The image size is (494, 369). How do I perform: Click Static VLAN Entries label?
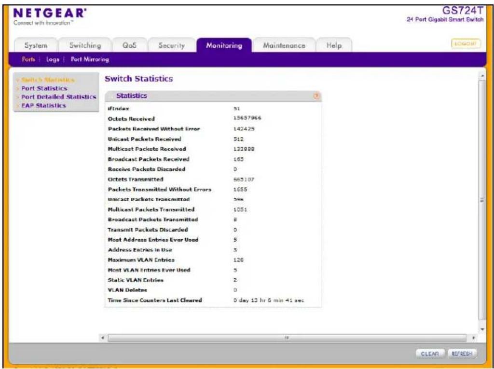(136, 280)
